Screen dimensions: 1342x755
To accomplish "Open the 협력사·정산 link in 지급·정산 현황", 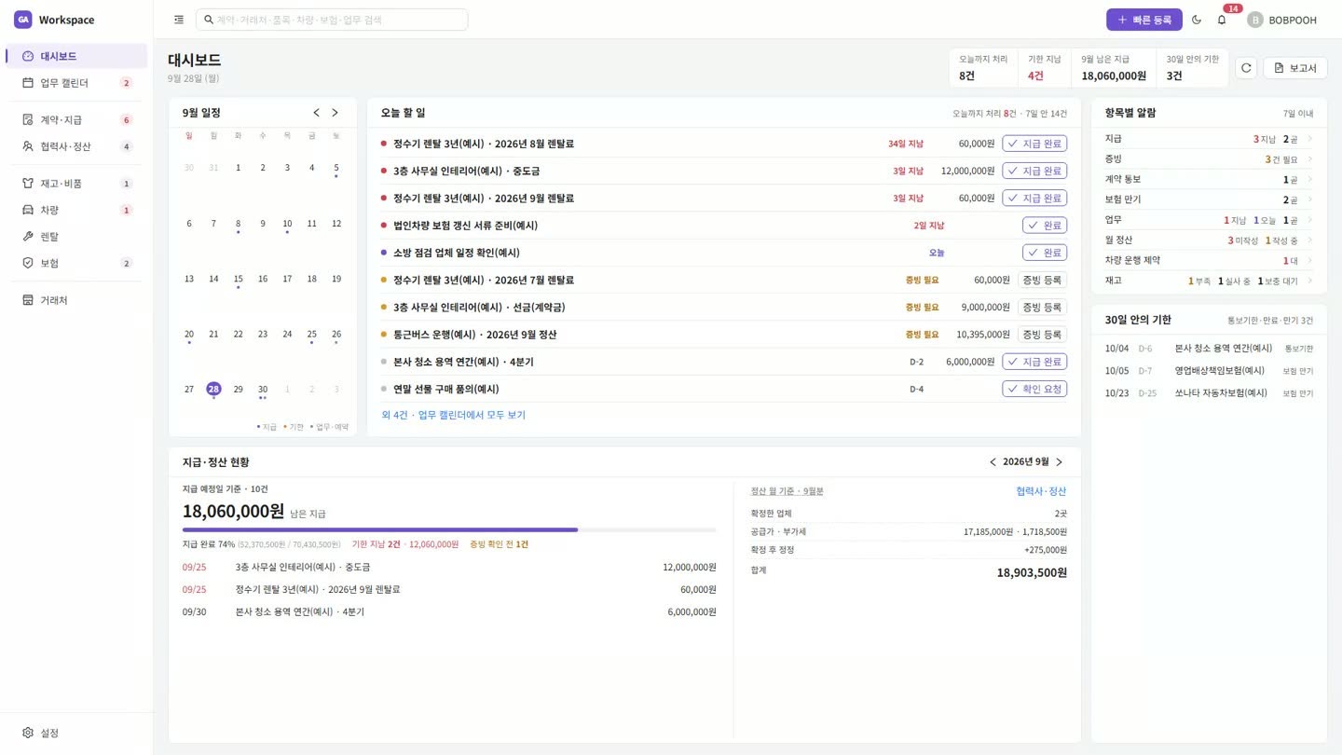I will click(x=1041, y=491).
